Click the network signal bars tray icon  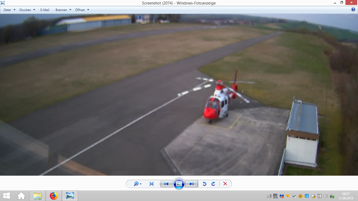coord(269,196)
